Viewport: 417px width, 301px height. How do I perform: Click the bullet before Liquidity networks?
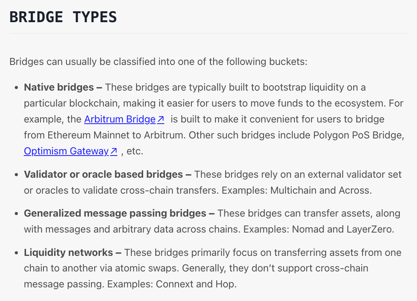click(x=16, y=253)
